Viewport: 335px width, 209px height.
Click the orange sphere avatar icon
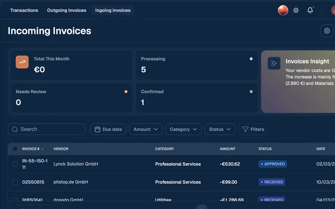coord(283,10)
